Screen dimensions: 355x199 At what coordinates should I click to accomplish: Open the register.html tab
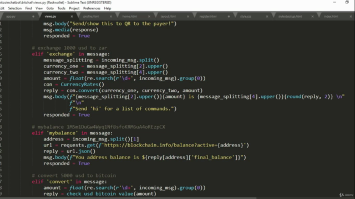[208, 17]
